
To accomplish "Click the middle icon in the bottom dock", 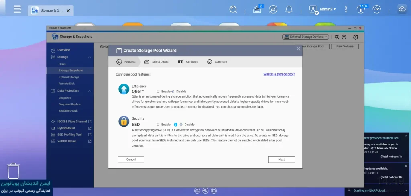I will coord(206,190).
